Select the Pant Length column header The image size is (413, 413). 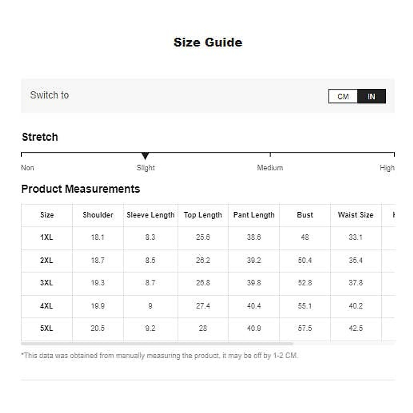point(254,215)
